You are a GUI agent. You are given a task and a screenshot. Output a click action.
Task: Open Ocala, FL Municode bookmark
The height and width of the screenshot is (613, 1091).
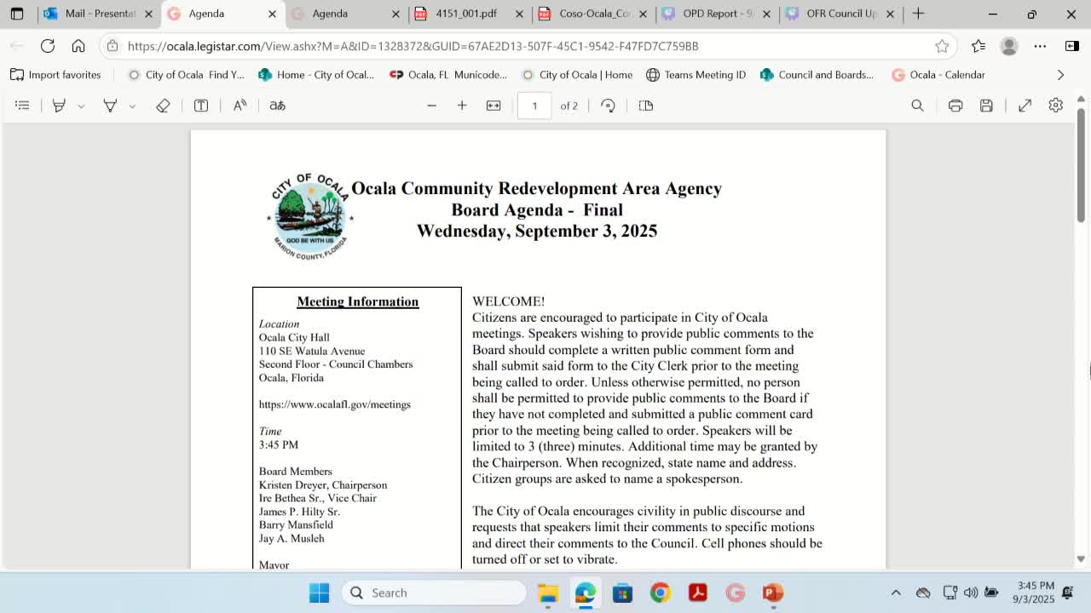[x=448, y=75]
